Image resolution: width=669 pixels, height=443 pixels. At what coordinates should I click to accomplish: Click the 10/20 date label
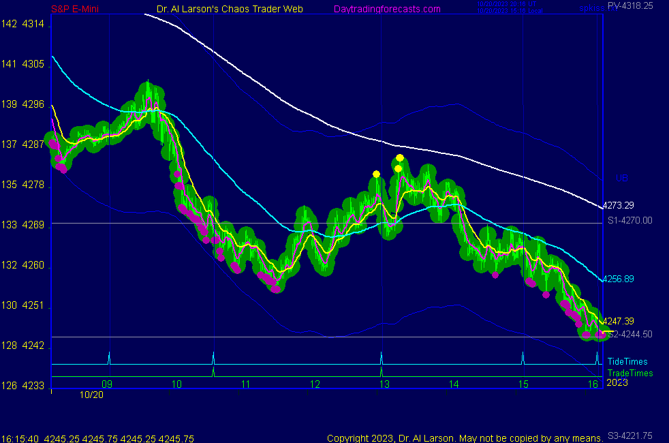click(x=92, y=395)
